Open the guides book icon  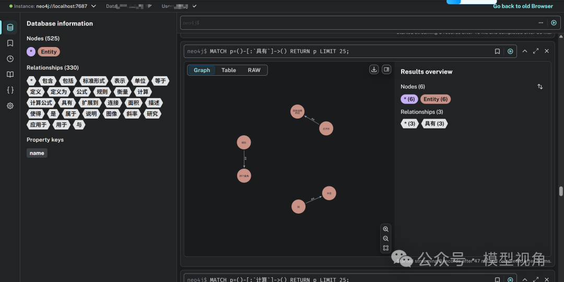[10, 75]
